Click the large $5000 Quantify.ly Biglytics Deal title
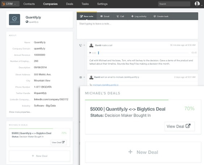 tap(128, 109)
